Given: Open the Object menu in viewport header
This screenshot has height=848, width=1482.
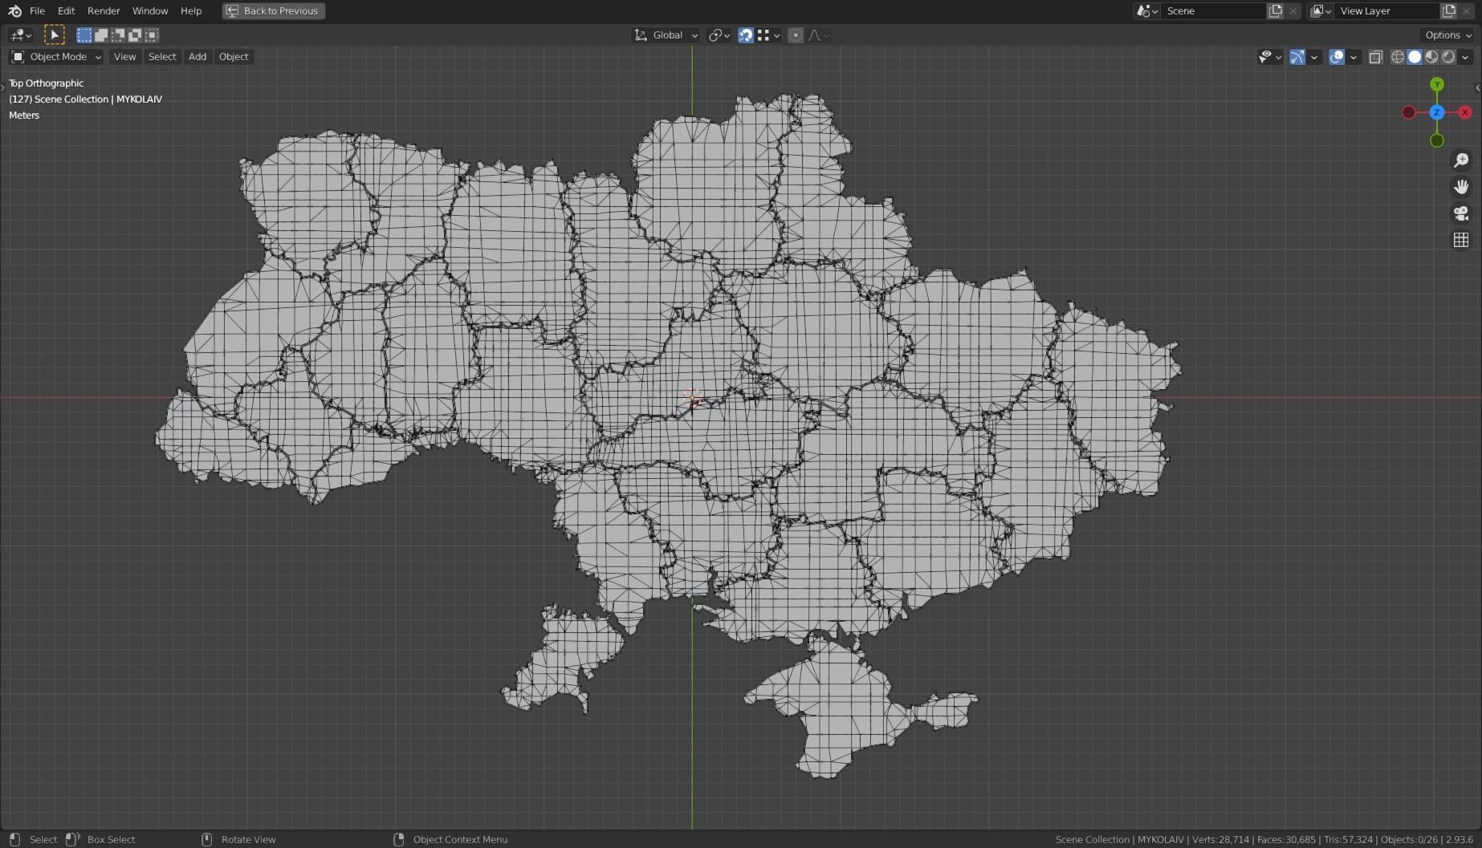Looking at the screenshot, I should 234,56.
